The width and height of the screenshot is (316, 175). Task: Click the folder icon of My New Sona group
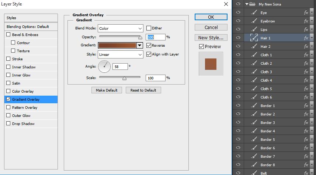(x=252, y=4)
